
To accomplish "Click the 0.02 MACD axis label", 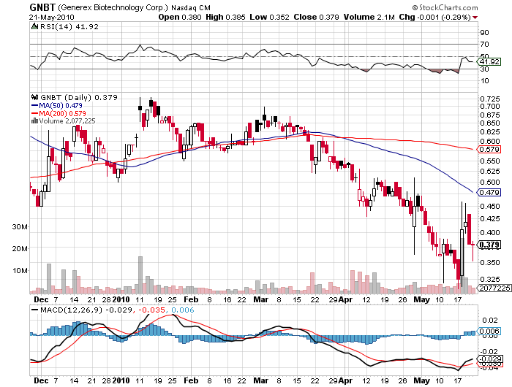I will pos(490,320).
